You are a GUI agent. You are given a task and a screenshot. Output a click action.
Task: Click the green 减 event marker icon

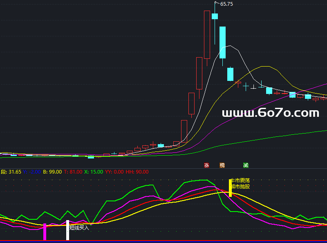pos(246,165)
